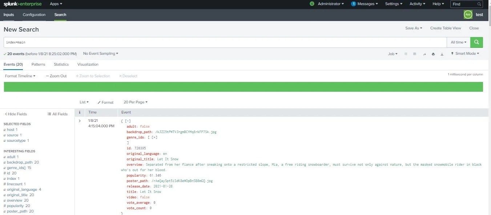Click the green App icon beside test

(468, 15)
